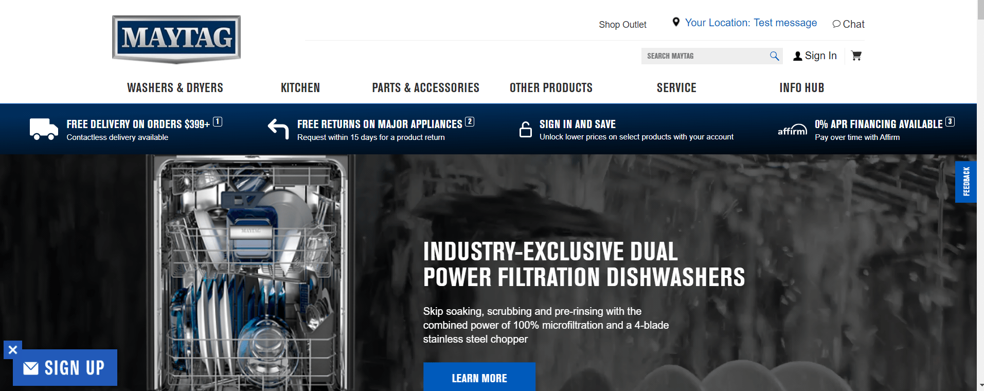Click the Maytag logo

(176, 40)
